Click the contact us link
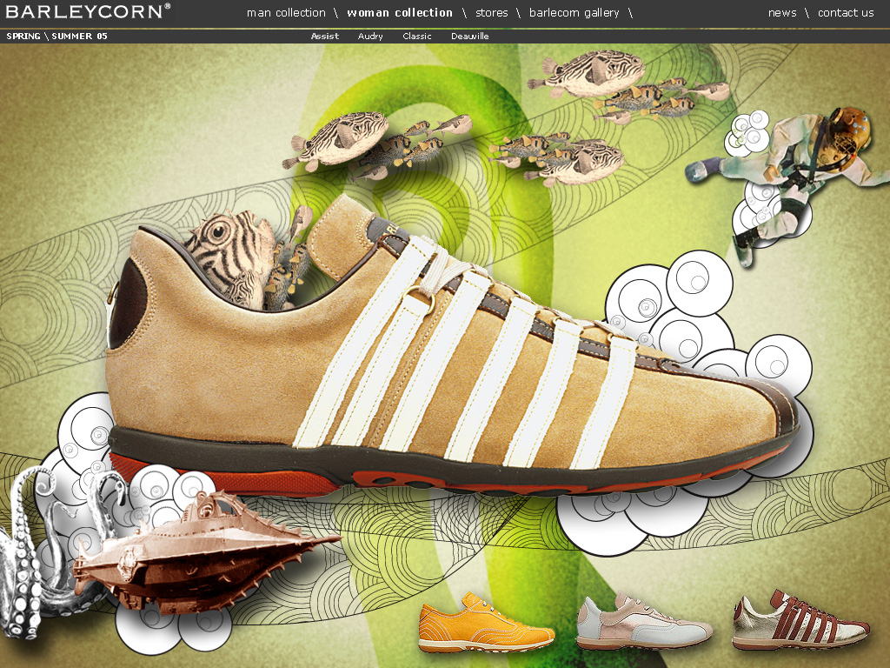This screenshot has width=890, height=668. (846, 12)
